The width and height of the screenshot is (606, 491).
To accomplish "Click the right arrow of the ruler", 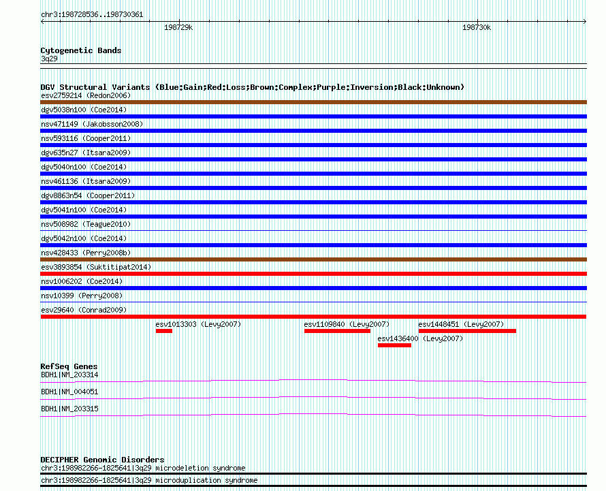I will [x=585, y=22].
